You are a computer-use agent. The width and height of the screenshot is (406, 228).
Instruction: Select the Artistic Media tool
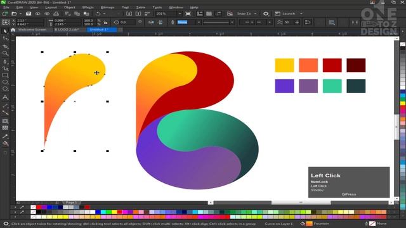click(5, 68)
